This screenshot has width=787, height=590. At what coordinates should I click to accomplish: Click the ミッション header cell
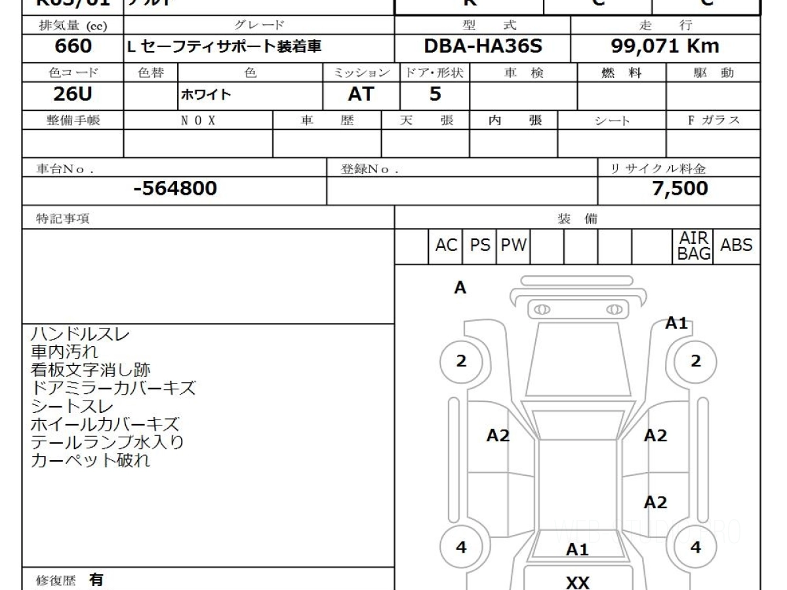tap(361, 73)
